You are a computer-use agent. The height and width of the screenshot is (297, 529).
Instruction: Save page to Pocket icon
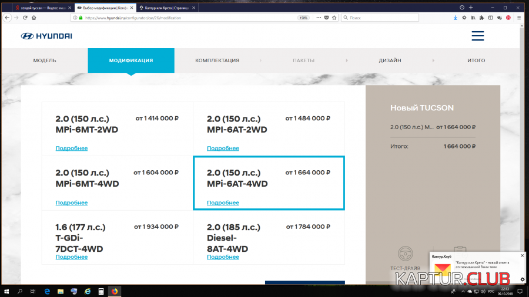click(327, 18)
